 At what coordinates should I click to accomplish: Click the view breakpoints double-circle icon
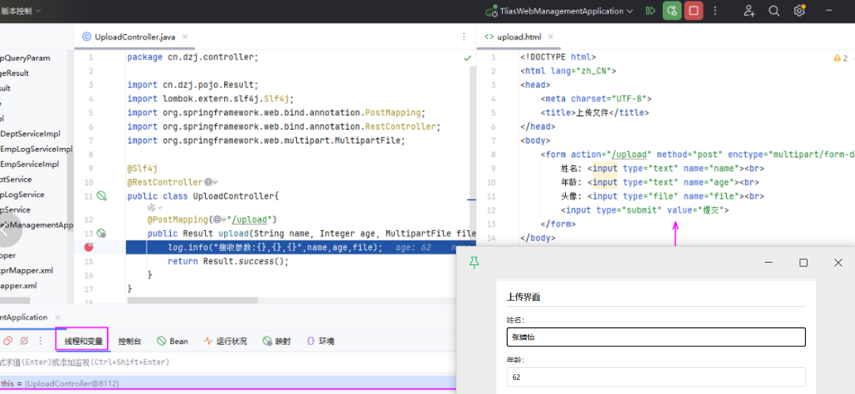(6, 341)
